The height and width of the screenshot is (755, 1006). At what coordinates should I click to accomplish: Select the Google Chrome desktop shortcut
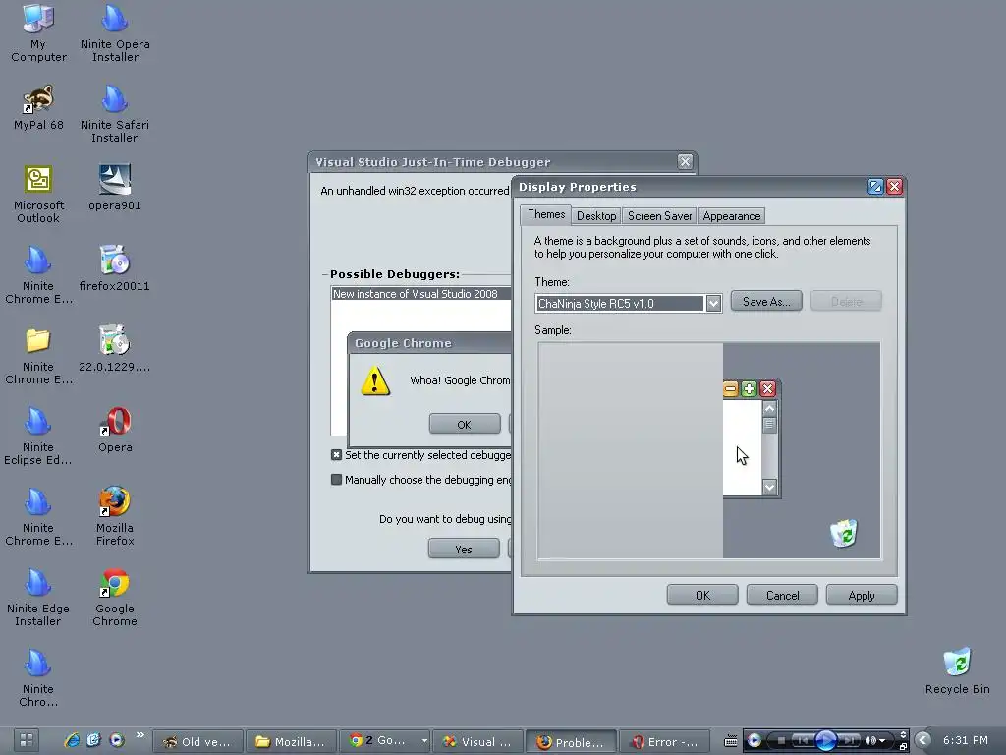[115, 597]
